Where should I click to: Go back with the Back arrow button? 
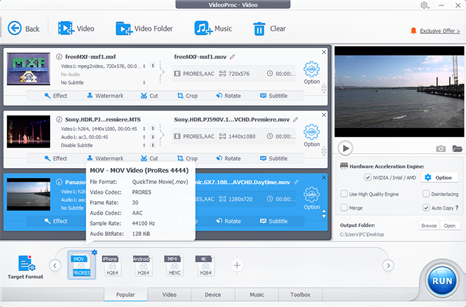pos(24,28)
